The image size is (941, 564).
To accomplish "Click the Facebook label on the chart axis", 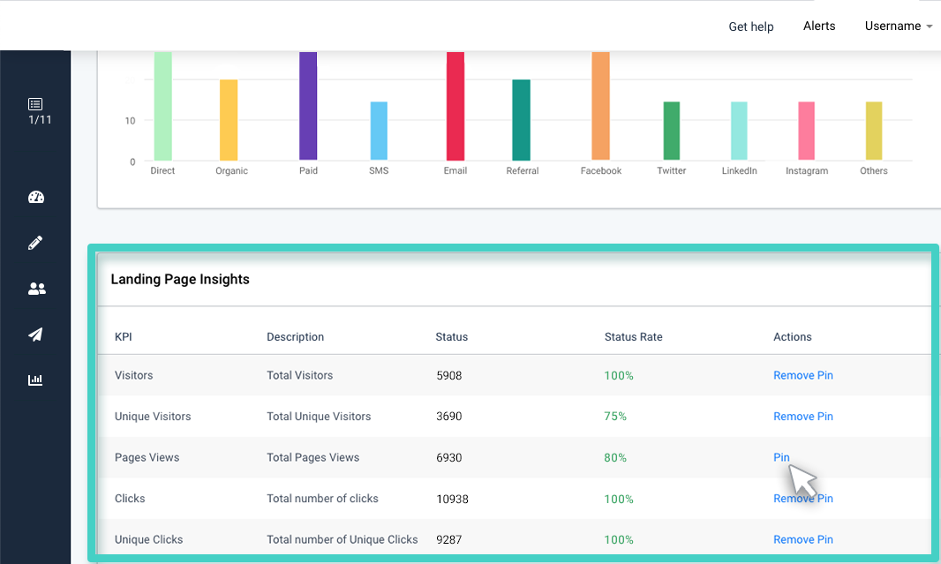I will click(x=601, y=171).
